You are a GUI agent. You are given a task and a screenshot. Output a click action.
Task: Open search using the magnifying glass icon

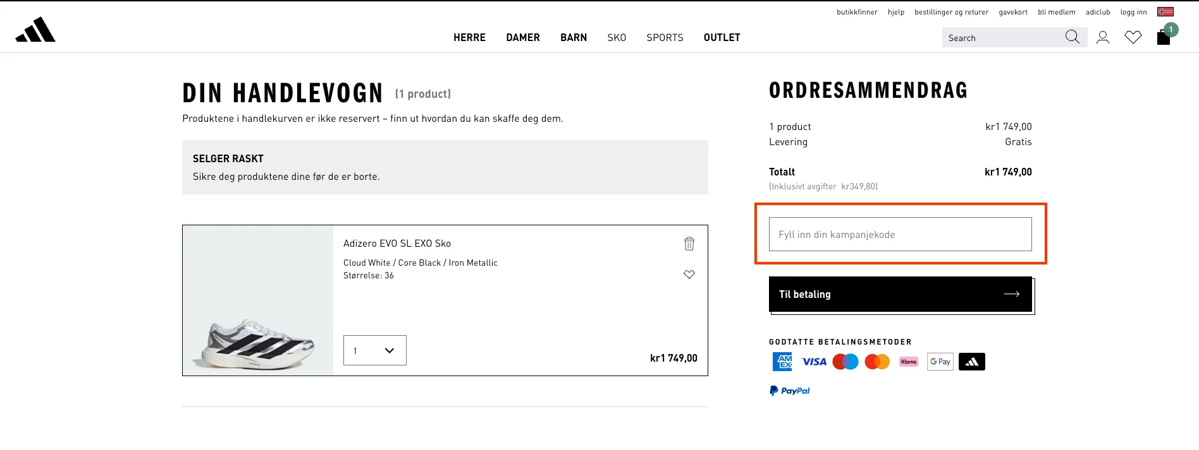(1072, 37)
